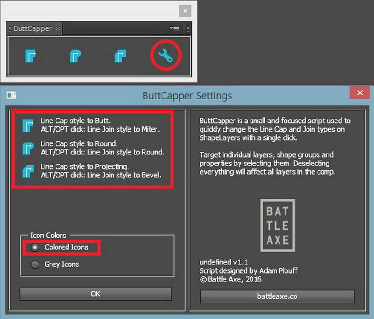Viewport: 374px width, 319px height.
Task: Click the panel gripper beside flyout menu
Action: click(188, 28)
